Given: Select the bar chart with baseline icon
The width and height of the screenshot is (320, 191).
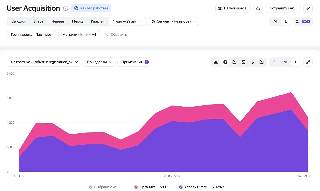Looking at the screenshot, I should coord(234,62).
